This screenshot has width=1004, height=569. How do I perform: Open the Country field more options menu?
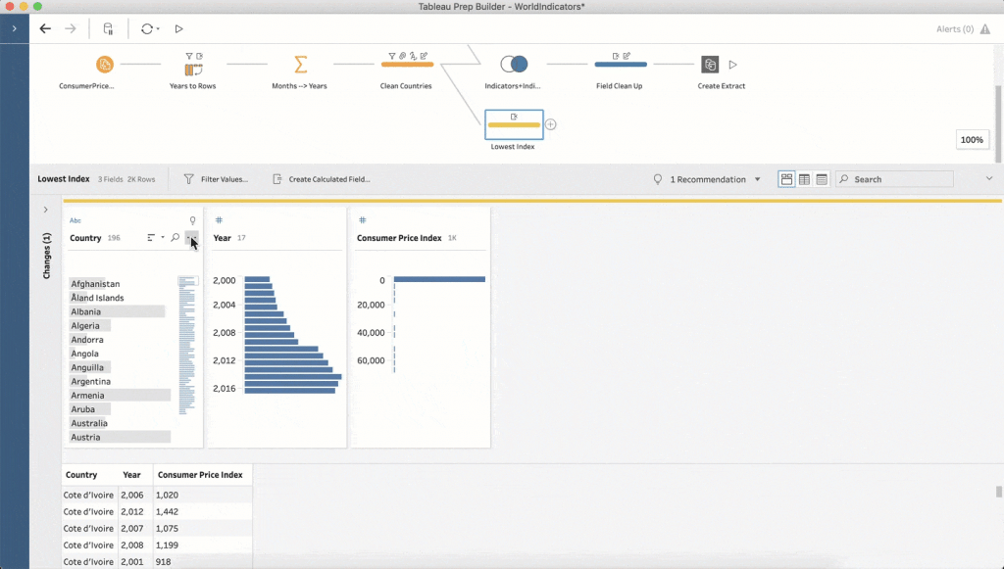pyautogui.click(x=191, y=238)
